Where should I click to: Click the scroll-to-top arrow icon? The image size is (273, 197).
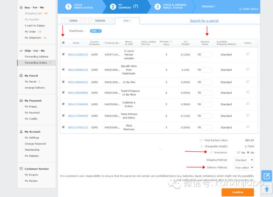266,188
